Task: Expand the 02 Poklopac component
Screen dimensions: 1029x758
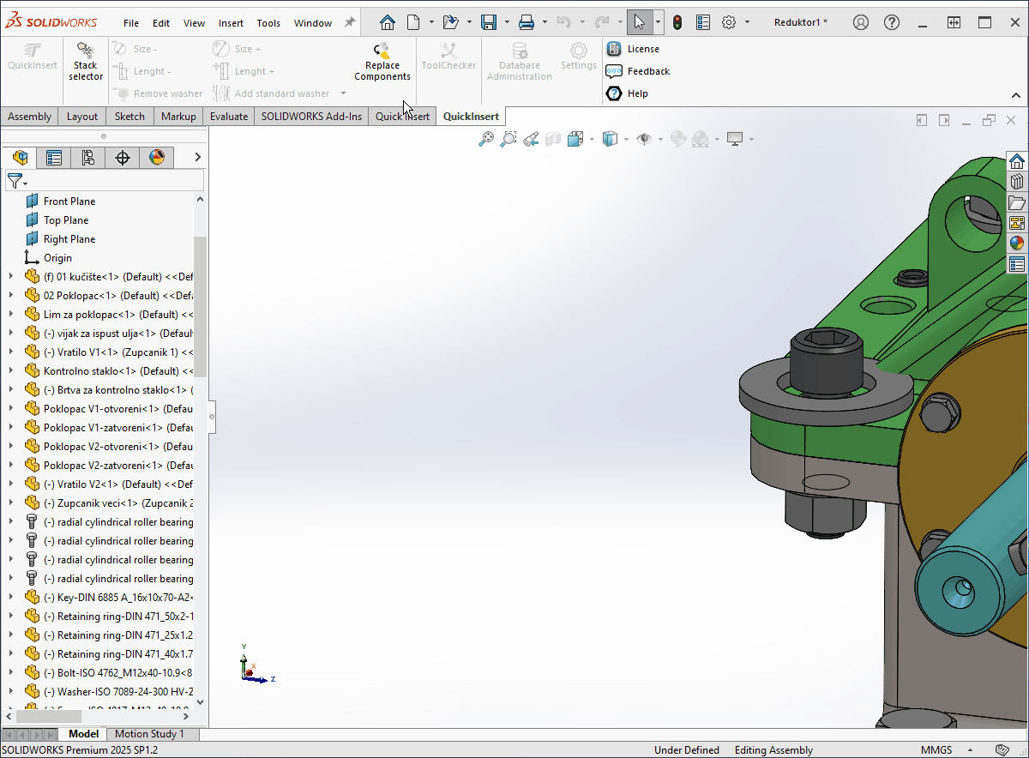Action: (10, 295)
